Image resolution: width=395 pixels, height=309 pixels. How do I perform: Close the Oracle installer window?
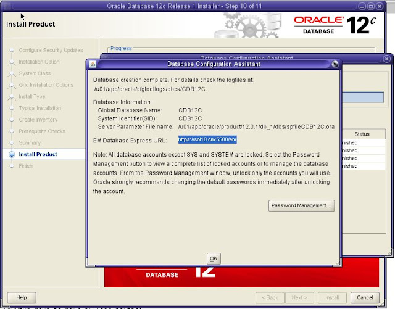(380, 6)
